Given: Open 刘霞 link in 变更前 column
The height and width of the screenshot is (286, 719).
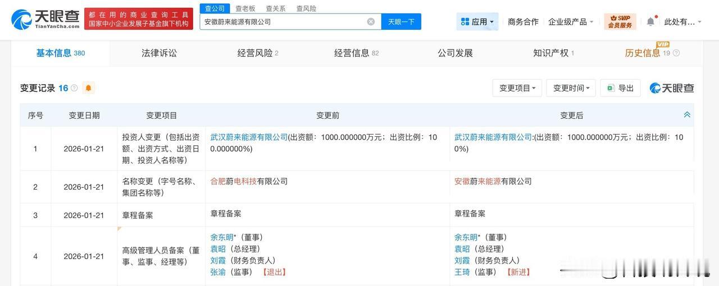Looking at the screenshot, I should pos(218,260).
